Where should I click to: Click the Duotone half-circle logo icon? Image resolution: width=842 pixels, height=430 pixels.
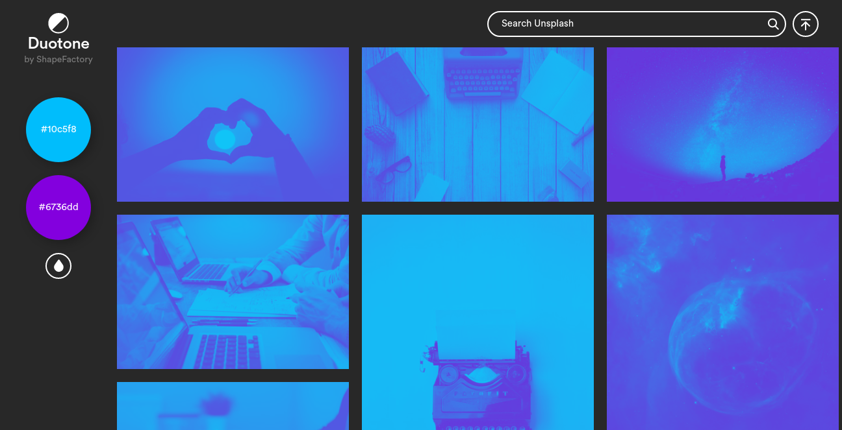tap(58, 23)
